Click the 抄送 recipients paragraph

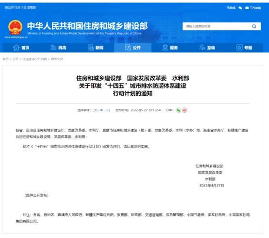click(x=133, y=218)
